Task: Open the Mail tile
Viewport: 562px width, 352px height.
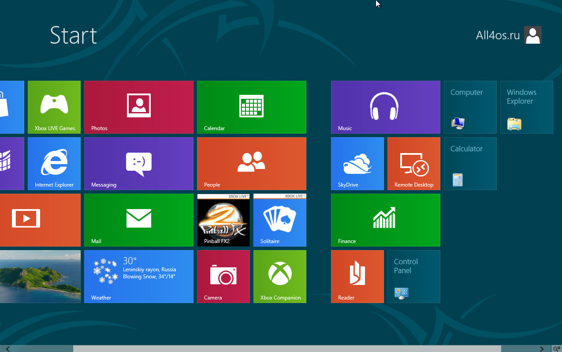Action: [x=139, y=220]
